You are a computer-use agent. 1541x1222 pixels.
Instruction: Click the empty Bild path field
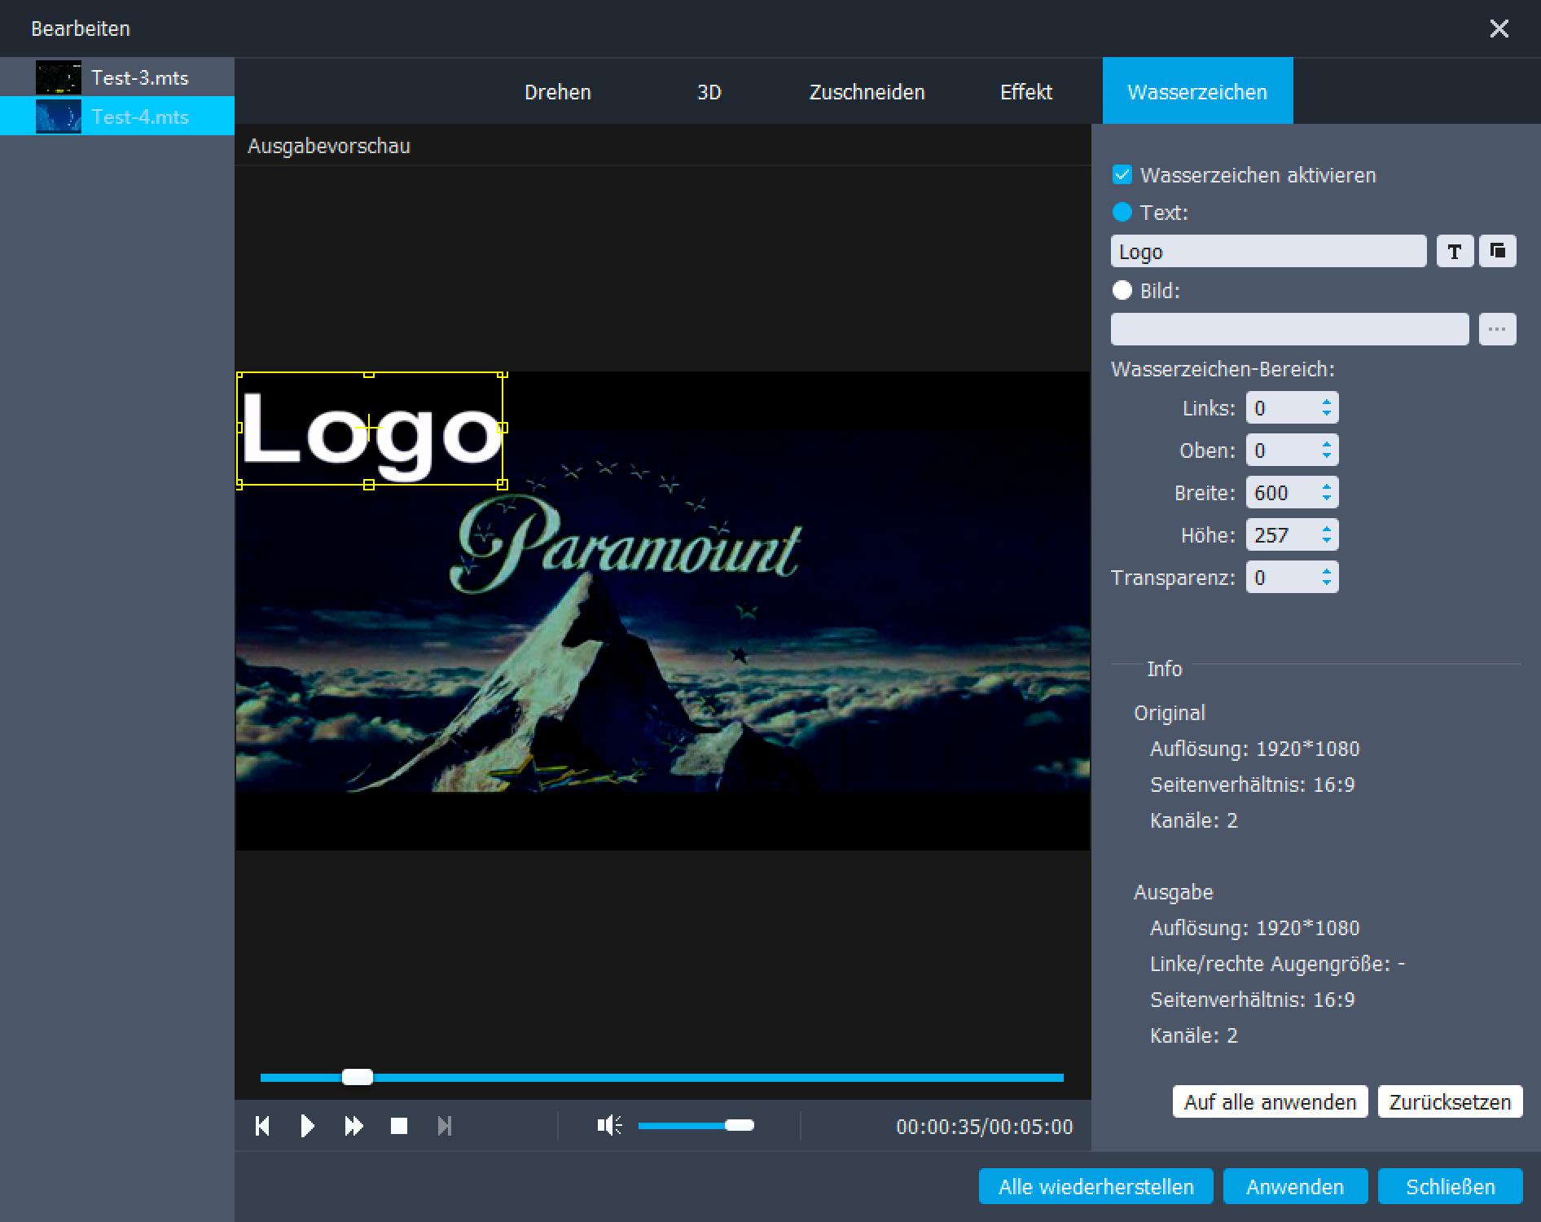tap(1289, 329)
